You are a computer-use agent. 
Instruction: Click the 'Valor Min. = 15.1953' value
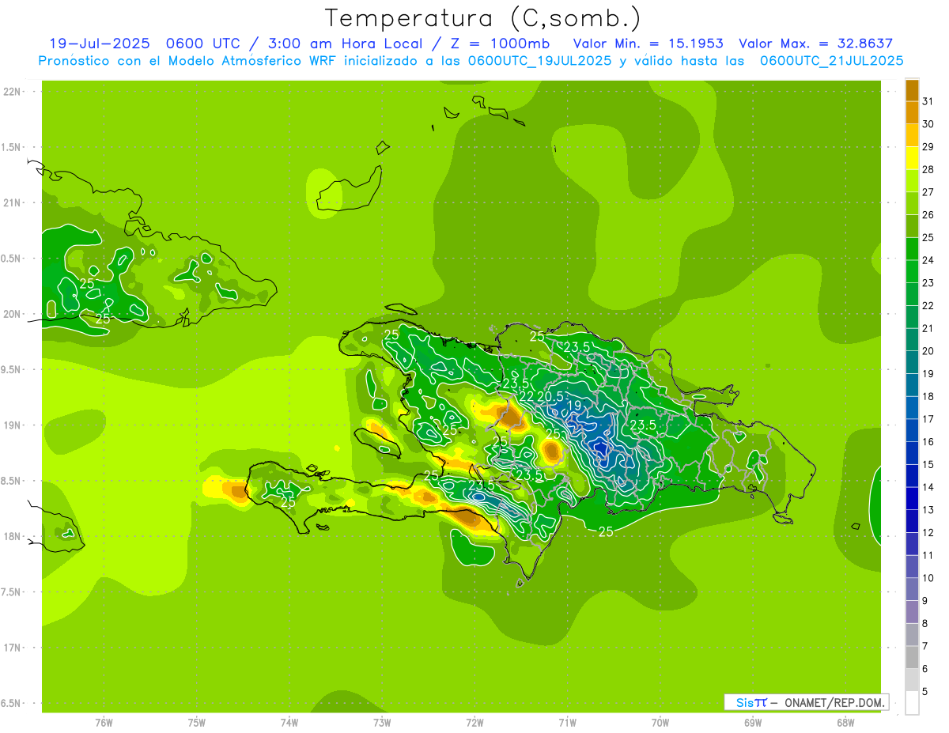pyautogui.click(x=648, y=43)
